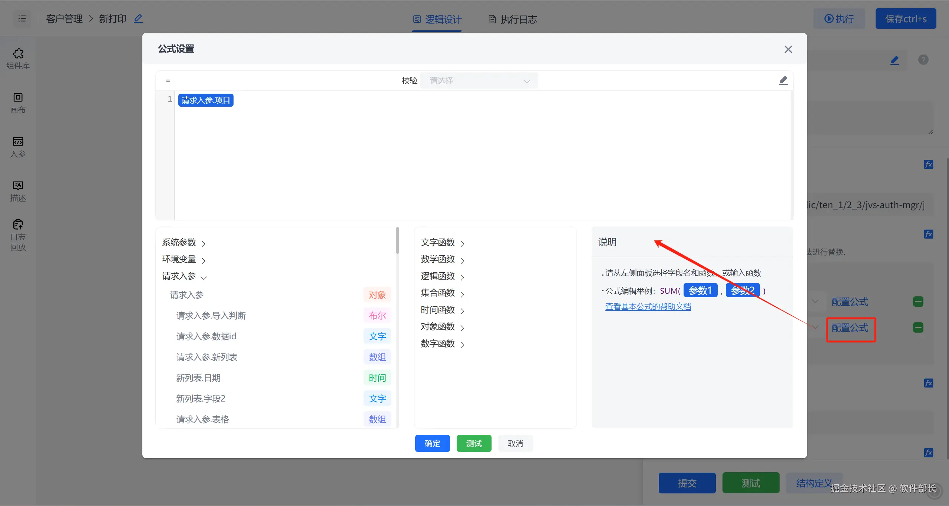Click the pencil edit icon in formula editor
Screen dimensions: 949x506
783,80
